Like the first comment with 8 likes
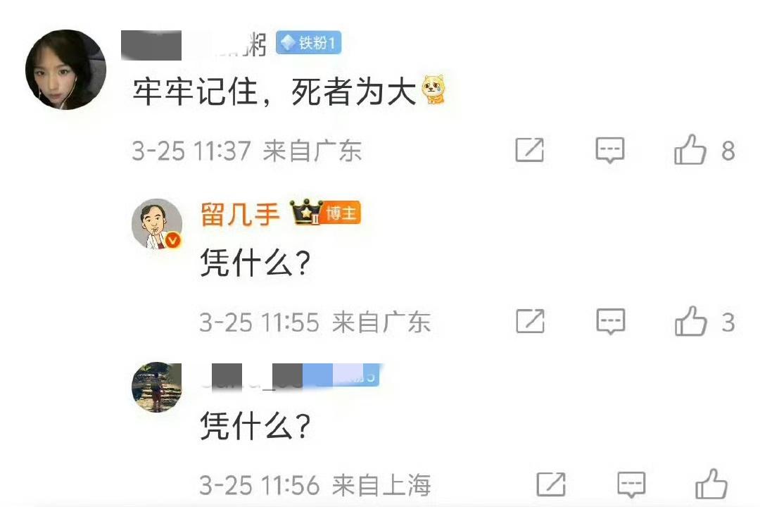This screenshot has width=760, height=507. click(690, 150)
